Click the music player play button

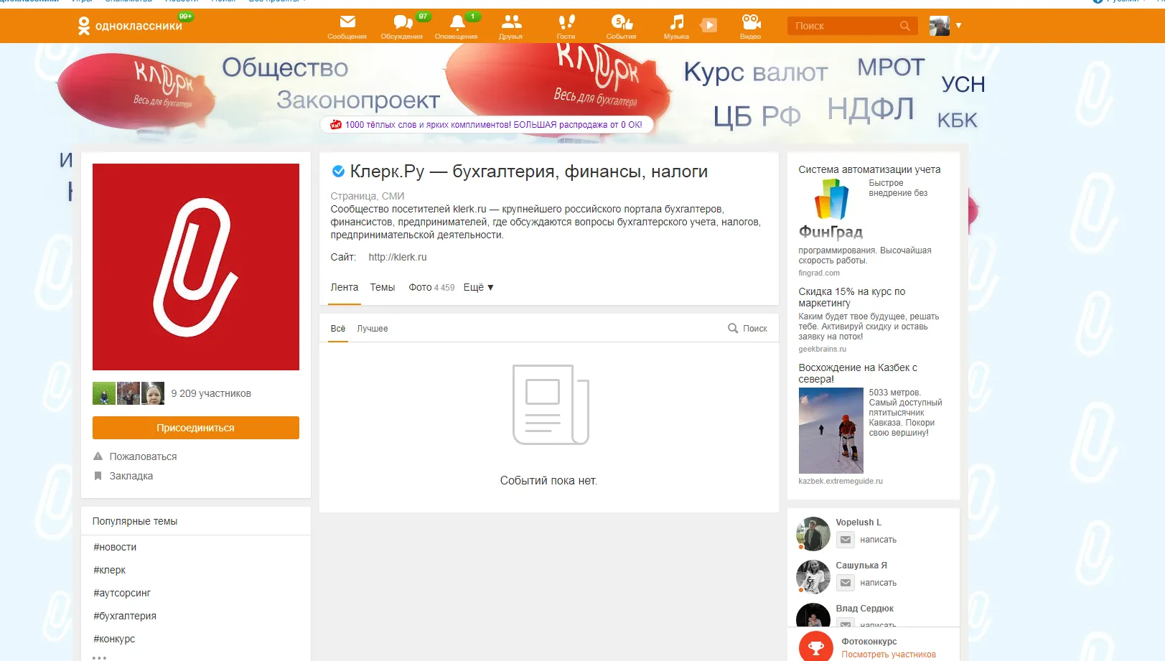tap(708, 26)
